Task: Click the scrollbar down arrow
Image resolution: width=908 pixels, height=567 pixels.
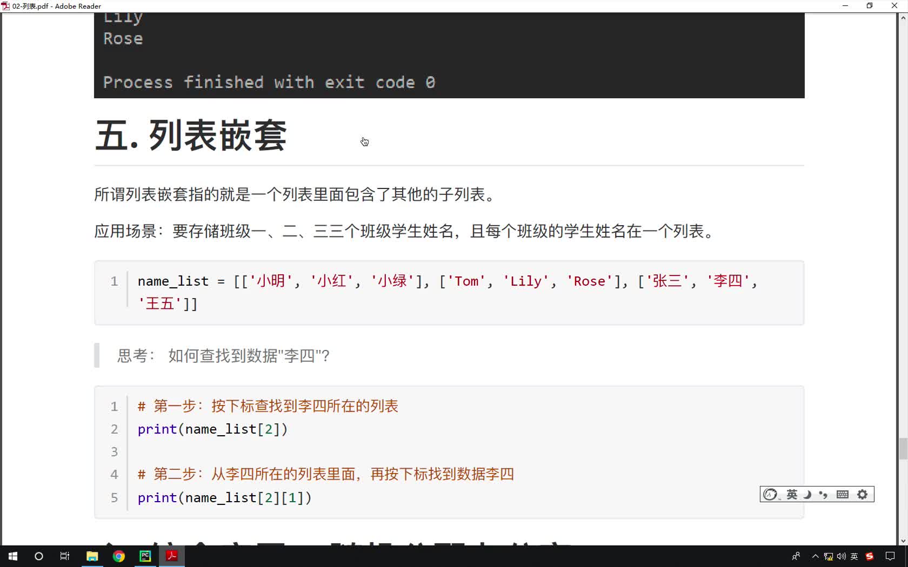Action: [x=903, y=541]
